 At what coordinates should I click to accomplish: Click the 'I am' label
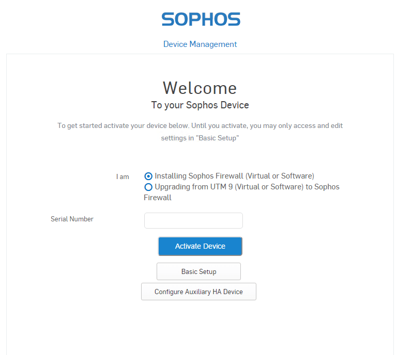(x=123, y=177)
